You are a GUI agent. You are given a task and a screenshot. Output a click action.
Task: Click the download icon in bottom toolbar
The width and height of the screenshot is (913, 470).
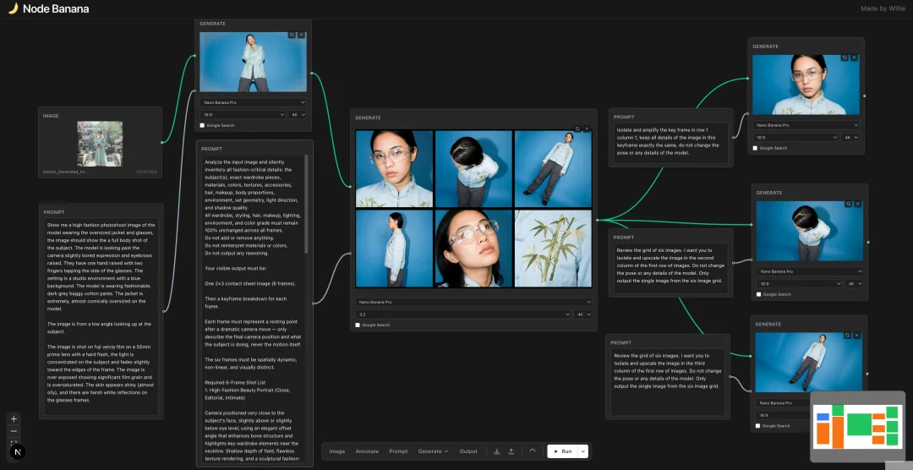pyautogui.click(x=497, y=451)
